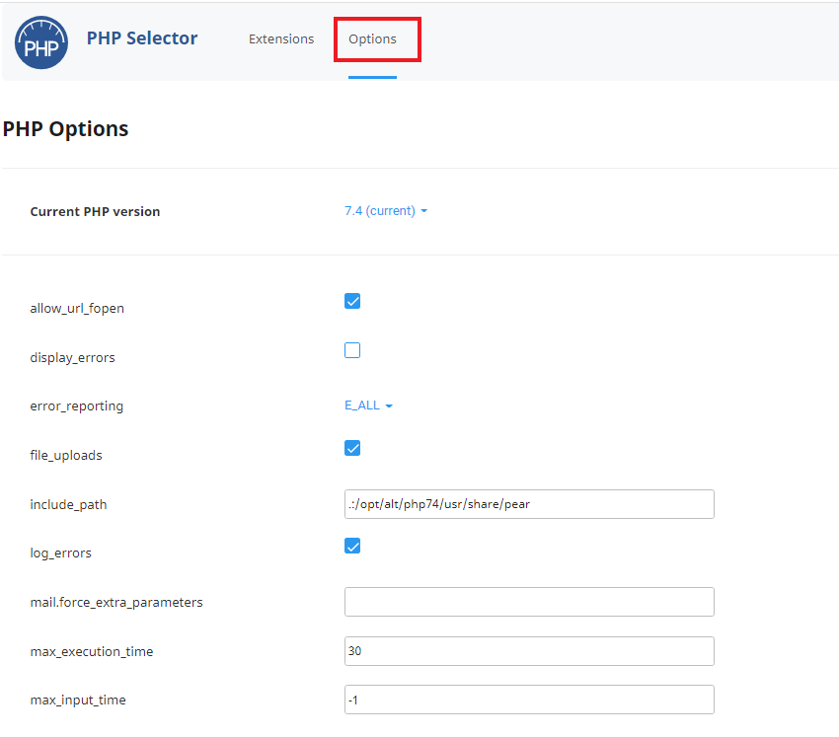Click the PHP Selector logo icon

pyautogui.click(x=41, y=42)
